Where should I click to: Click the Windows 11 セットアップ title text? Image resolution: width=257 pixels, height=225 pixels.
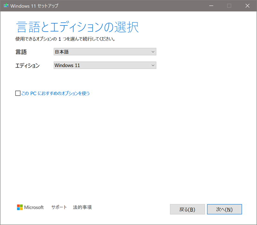click(34, 6)
